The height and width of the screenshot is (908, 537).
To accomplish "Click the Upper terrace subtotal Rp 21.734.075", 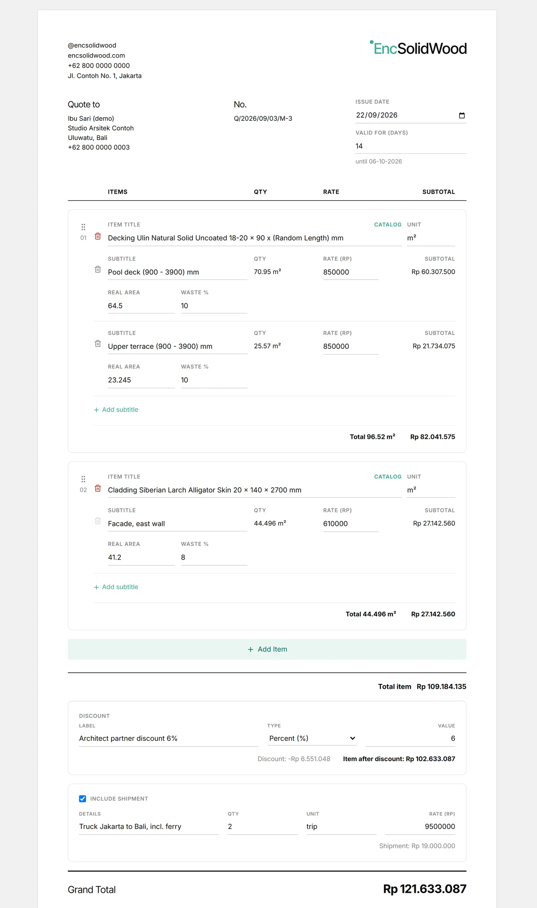I will [434, 346].
